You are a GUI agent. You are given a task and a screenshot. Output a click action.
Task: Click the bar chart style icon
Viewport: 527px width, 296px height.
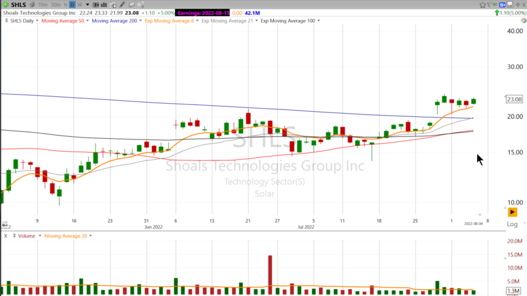click(104, 5)
